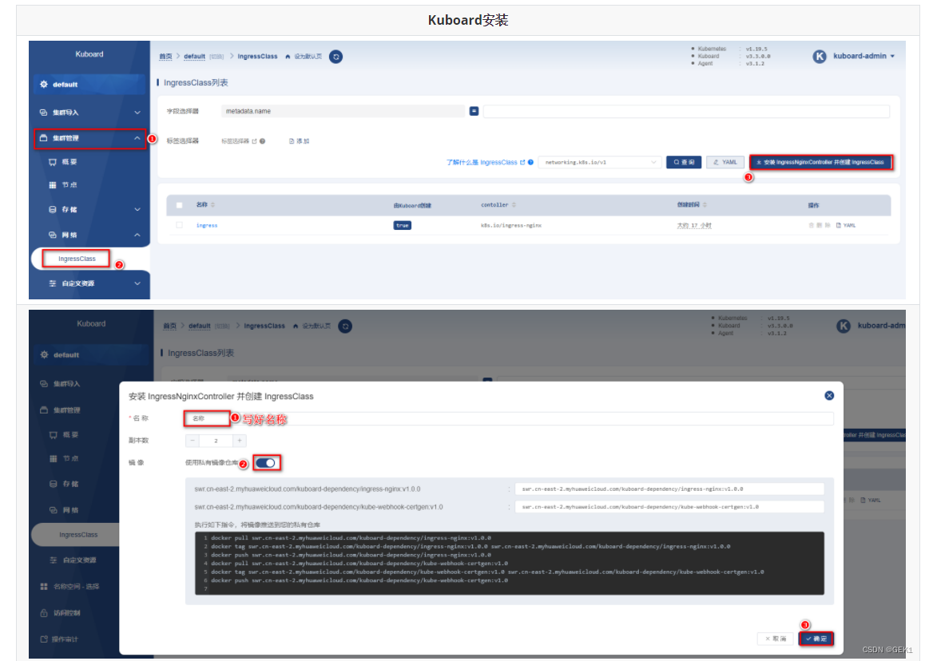Expand 存储 chevron in upper sidebar
Image resolution: width=925 pixels, height=661 pixels.
click(137, 209)
